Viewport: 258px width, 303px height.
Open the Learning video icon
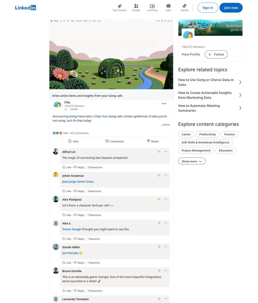(152, 6)
